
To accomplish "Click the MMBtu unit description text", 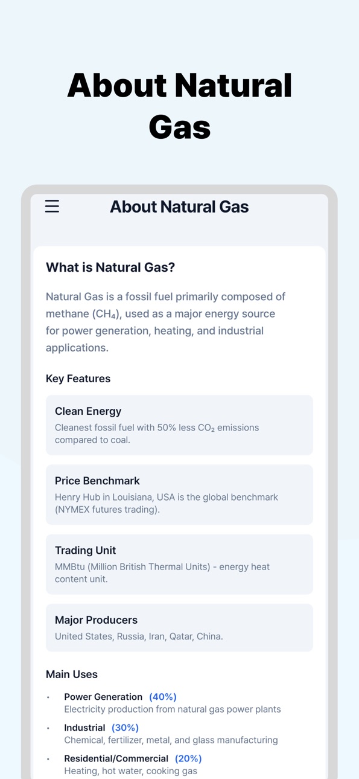I will coord(162,572).
